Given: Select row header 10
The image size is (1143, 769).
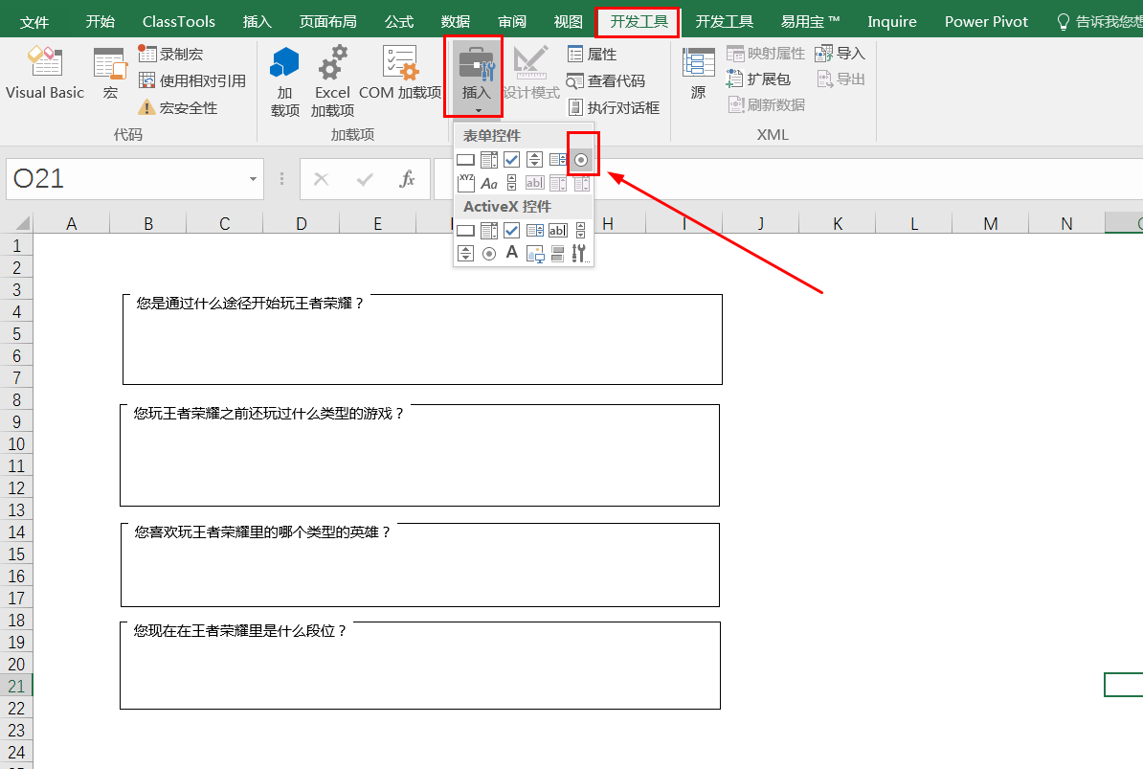Looking at the screenshot, I should (x=16, y=444).
